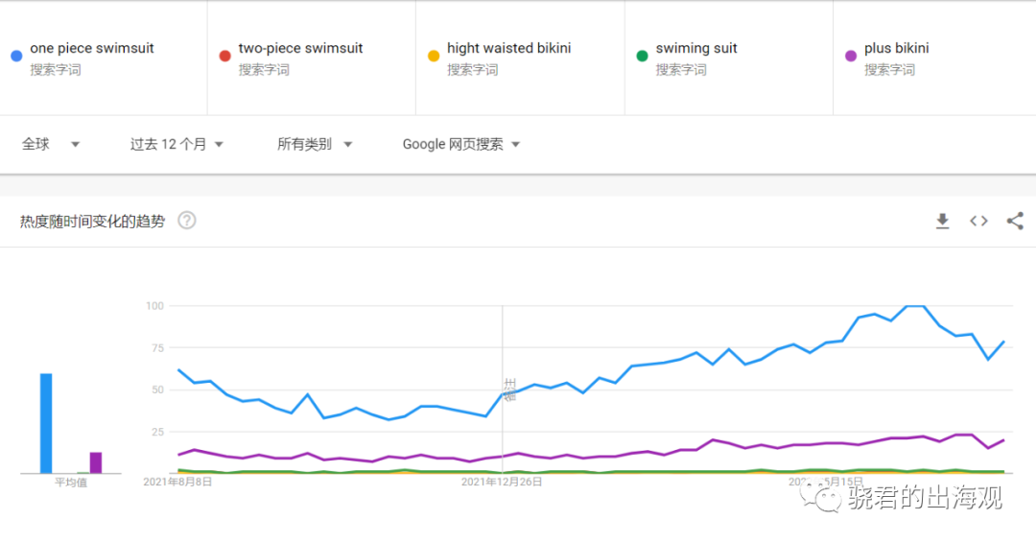Open the Google 网页搜索 search type dropdown
The image size is (1036, 543).
[x=461, y=144]
